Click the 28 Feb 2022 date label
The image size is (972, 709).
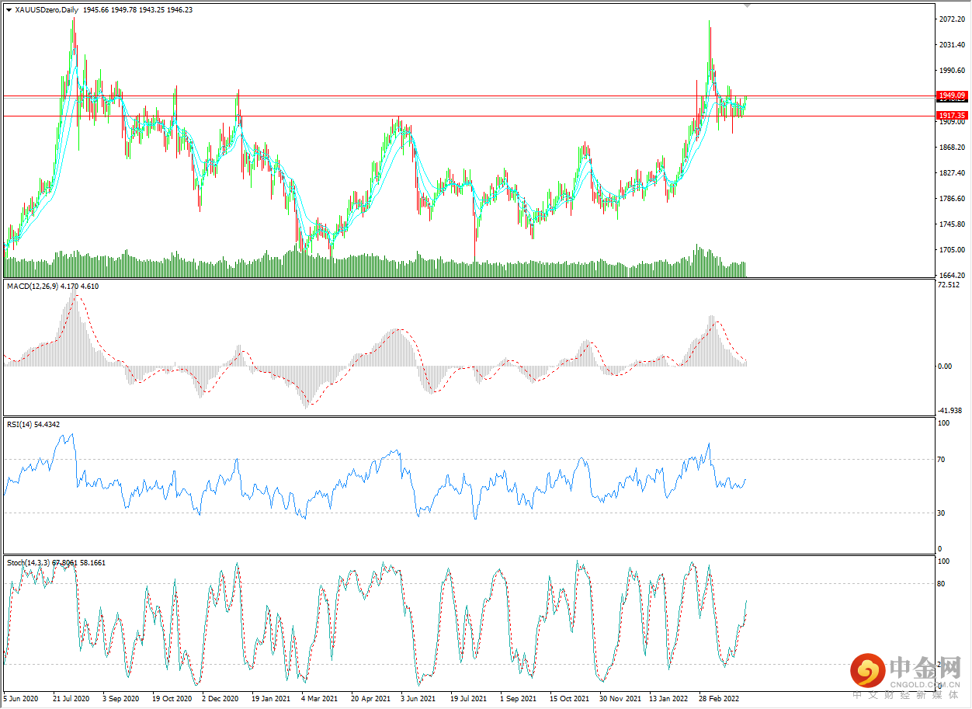[x=718, y=699]
